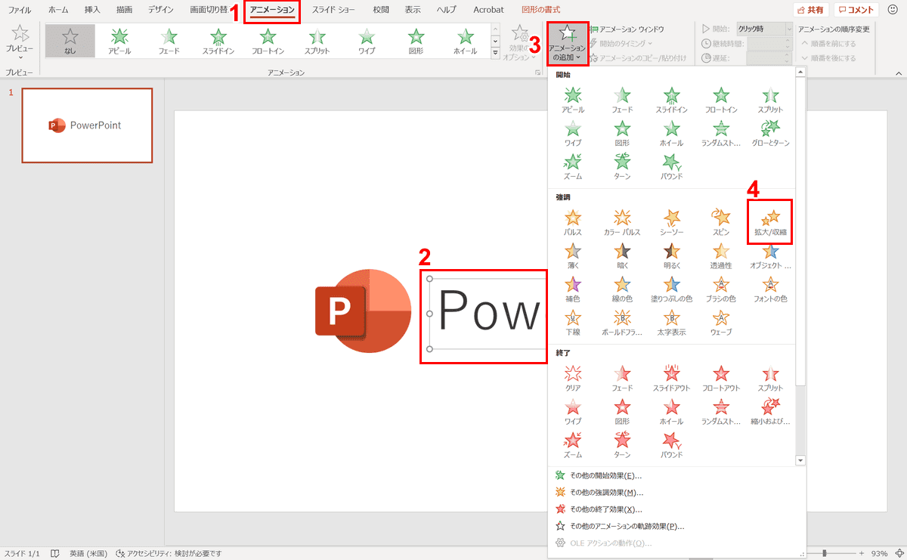Image resolution: width=907 pixels, height=560 pixels.
Task: Select the ブラシの色 emphasis effect
Action: coord(722,289)
